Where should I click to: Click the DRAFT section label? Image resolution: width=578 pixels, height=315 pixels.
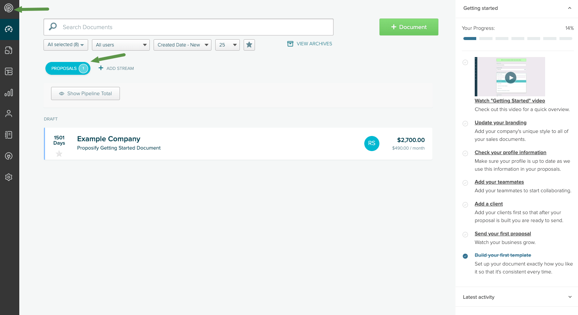(x=51, y=119)
